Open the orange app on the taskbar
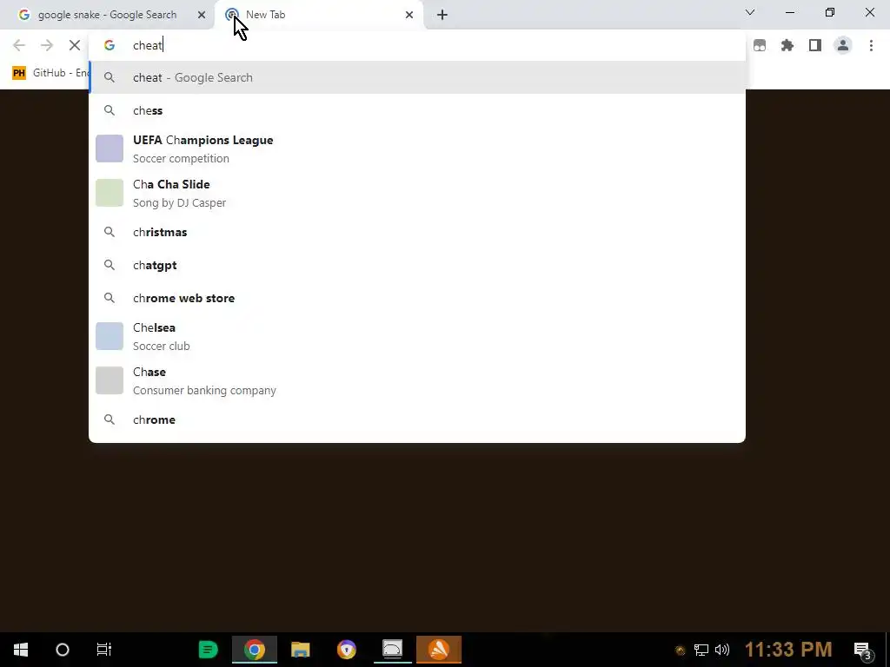Screen dimensions: 890x667 coord(439,650)
